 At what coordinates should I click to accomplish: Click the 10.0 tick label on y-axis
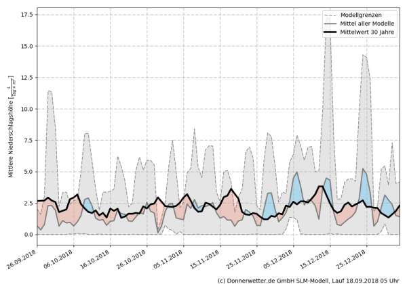point(28,109)
